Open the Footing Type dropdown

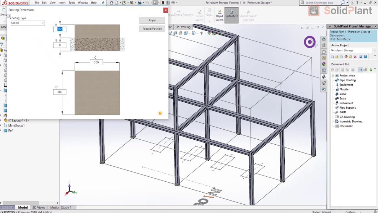(27, 23)
